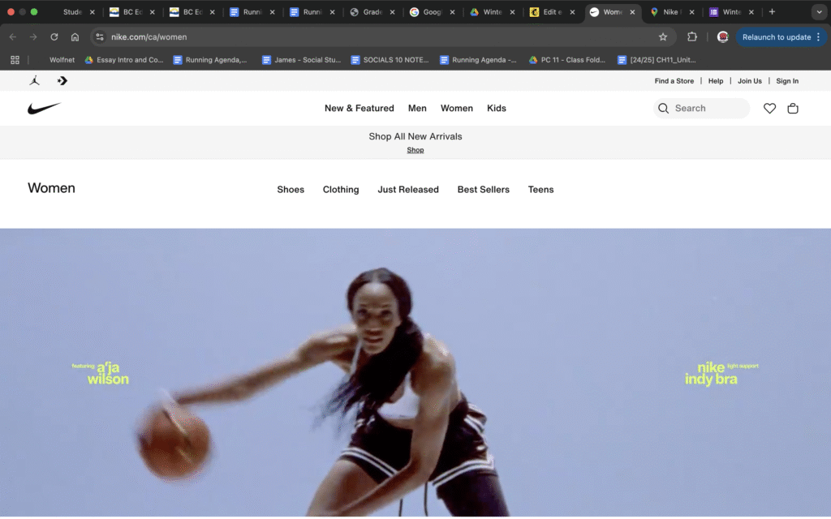Image resolution: width=831 pixels, height=519 pixels.
Task: Bookmark page with the star icon
Action: tap(662, 36)
